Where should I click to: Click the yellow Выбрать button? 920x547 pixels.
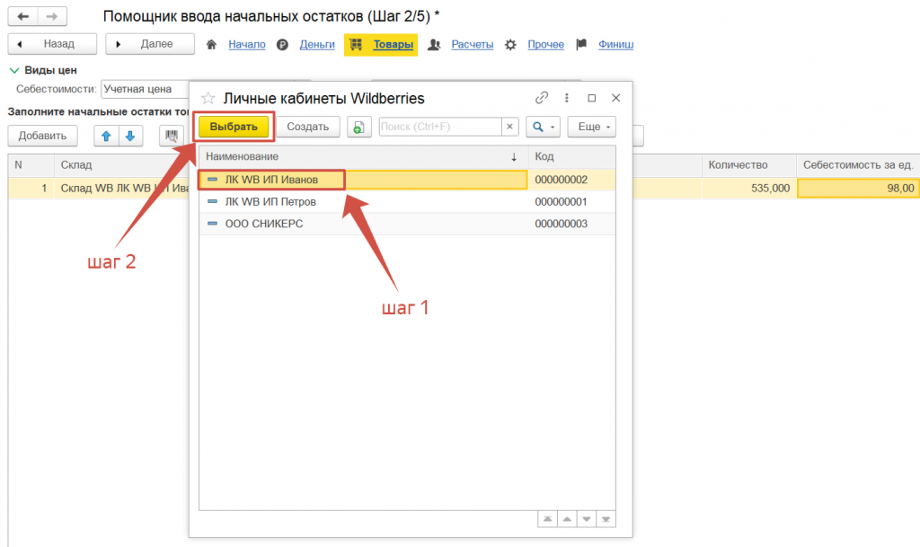pos(234,127)
